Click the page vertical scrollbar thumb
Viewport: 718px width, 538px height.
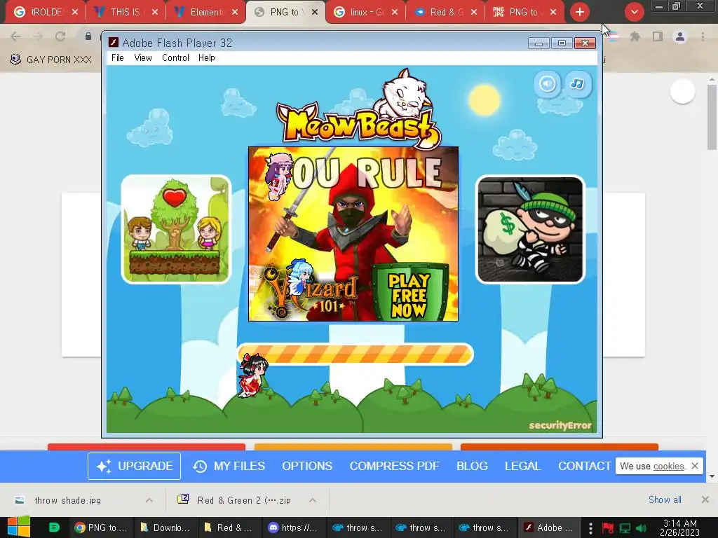click(712, 117)
